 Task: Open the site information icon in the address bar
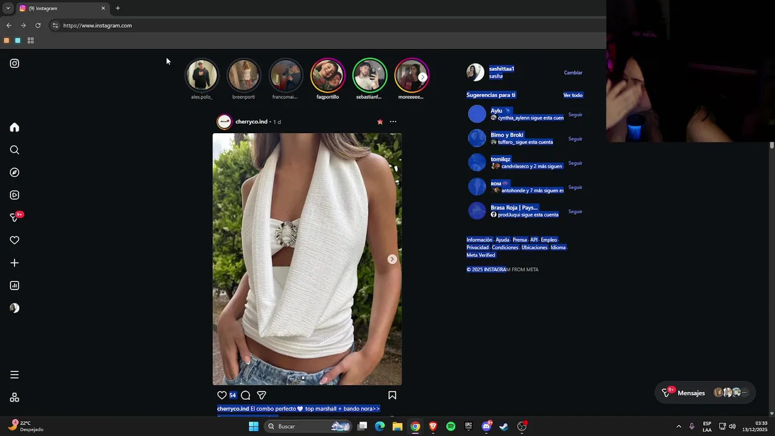(55, 25)
